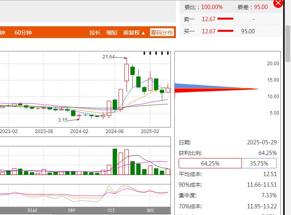Select the CCI indicator tab
291x215 pixels.
tap(111, 210)
